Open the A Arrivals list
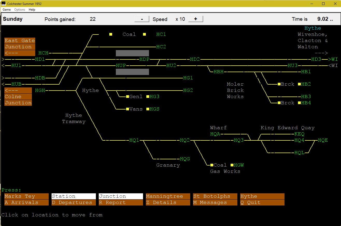341x226 pixels. 26,202
